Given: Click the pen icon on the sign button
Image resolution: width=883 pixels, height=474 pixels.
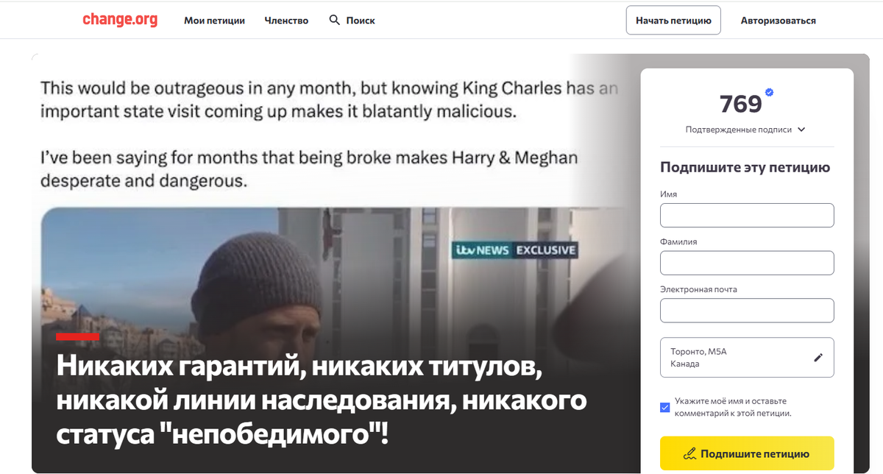Looking at the screenshot, I should coord(689,453).
